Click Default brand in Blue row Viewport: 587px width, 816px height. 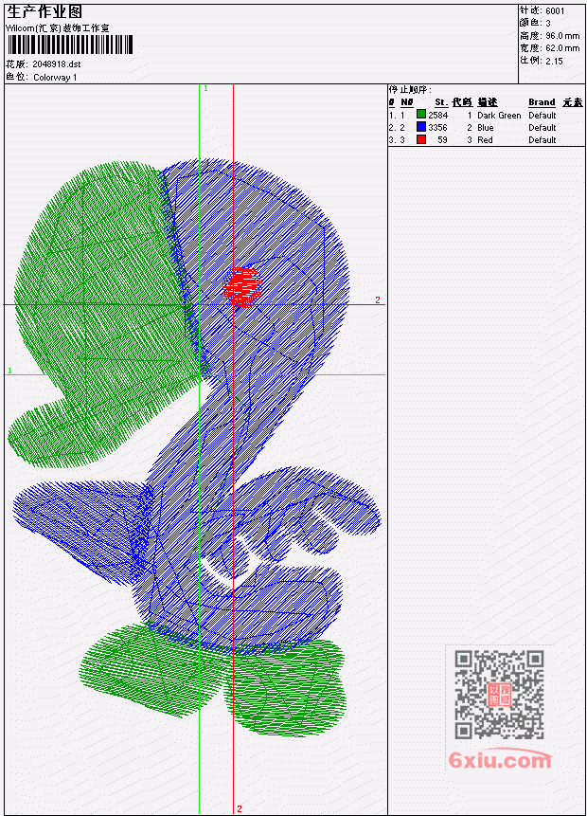pos(543,128)
